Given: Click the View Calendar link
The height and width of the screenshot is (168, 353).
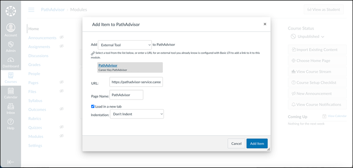Looking at the screenshot, I should tap(337, 116).
